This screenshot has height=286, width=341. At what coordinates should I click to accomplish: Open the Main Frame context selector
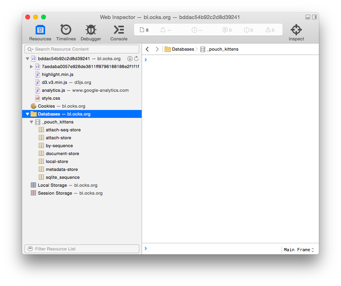(299, 250)
